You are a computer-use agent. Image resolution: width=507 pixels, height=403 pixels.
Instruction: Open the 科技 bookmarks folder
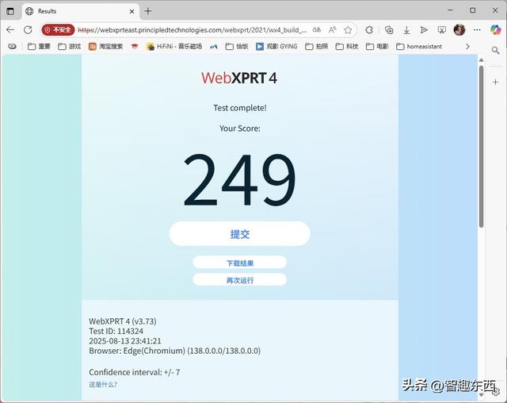347,47
